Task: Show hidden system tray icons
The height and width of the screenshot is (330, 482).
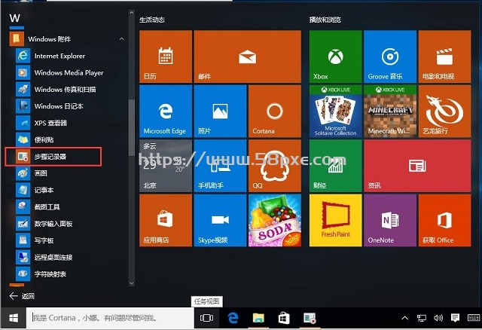Action: point(405,318)
